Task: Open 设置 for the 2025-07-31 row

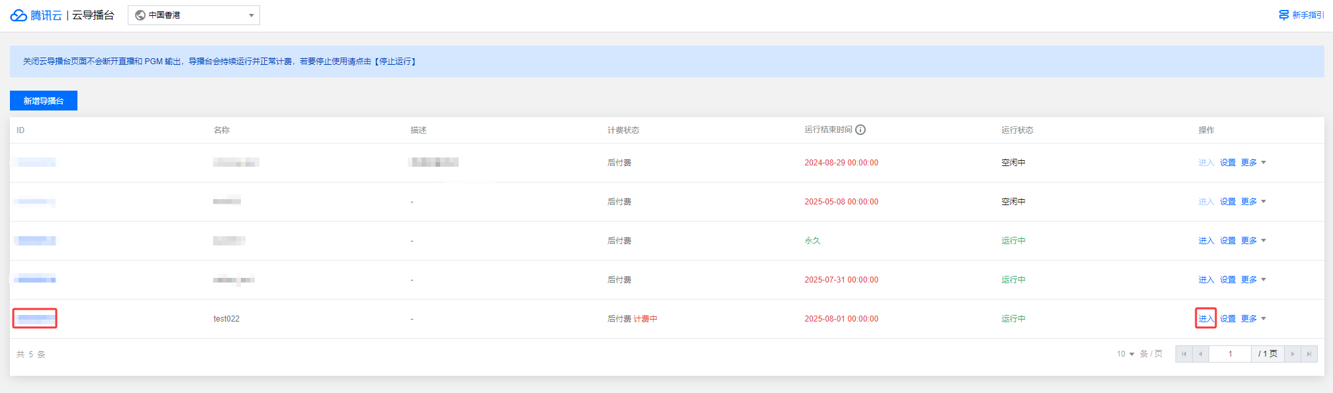Action: point(1228,280)
